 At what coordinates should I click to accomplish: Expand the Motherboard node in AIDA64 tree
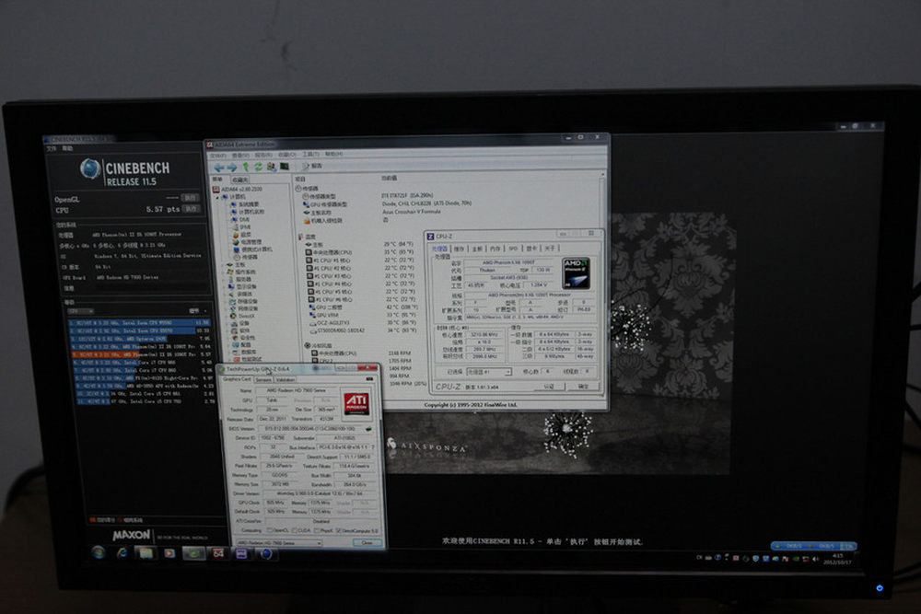[225, 265]
